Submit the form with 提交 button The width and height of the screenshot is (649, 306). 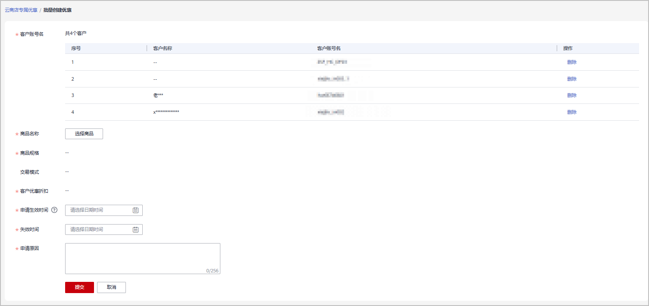pos(79,287)
